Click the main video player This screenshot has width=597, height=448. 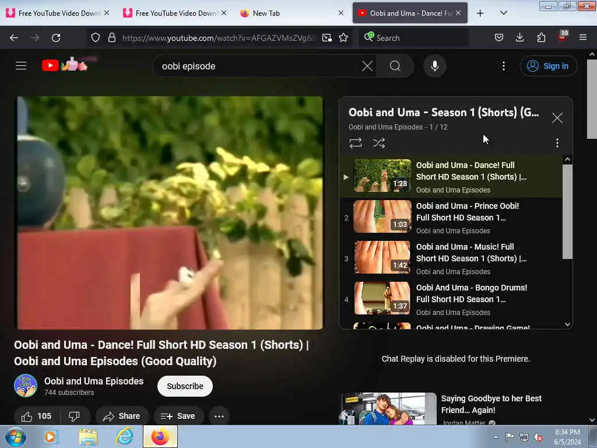pyautogui.click(x=169, y=212)
